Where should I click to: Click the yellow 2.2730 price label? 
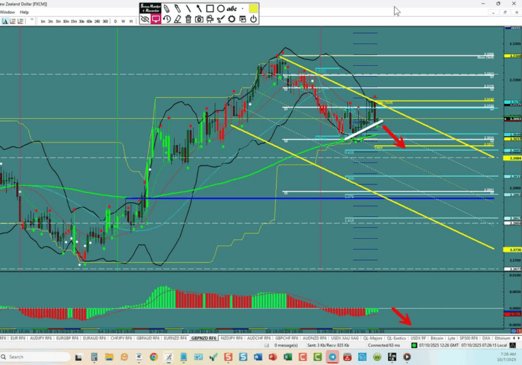[513, 250]
